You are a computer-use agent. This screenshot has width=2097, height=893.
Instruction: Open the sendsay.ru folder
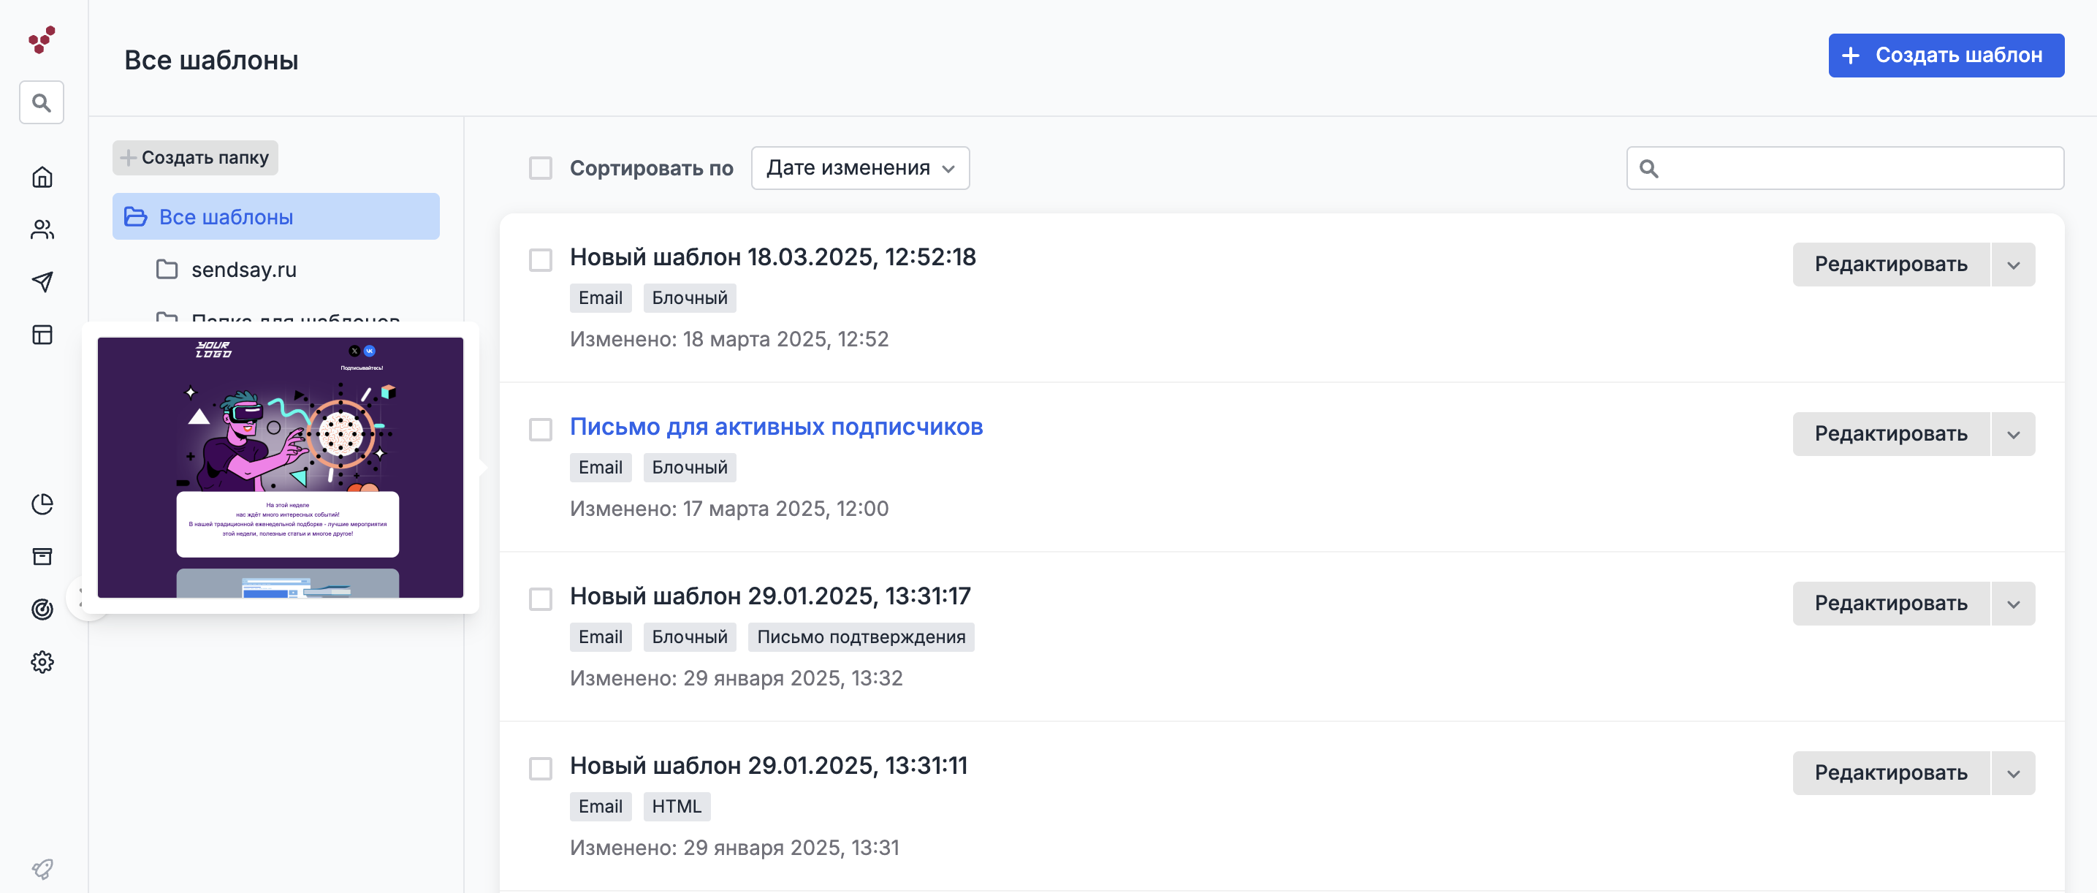click(243, 270)
